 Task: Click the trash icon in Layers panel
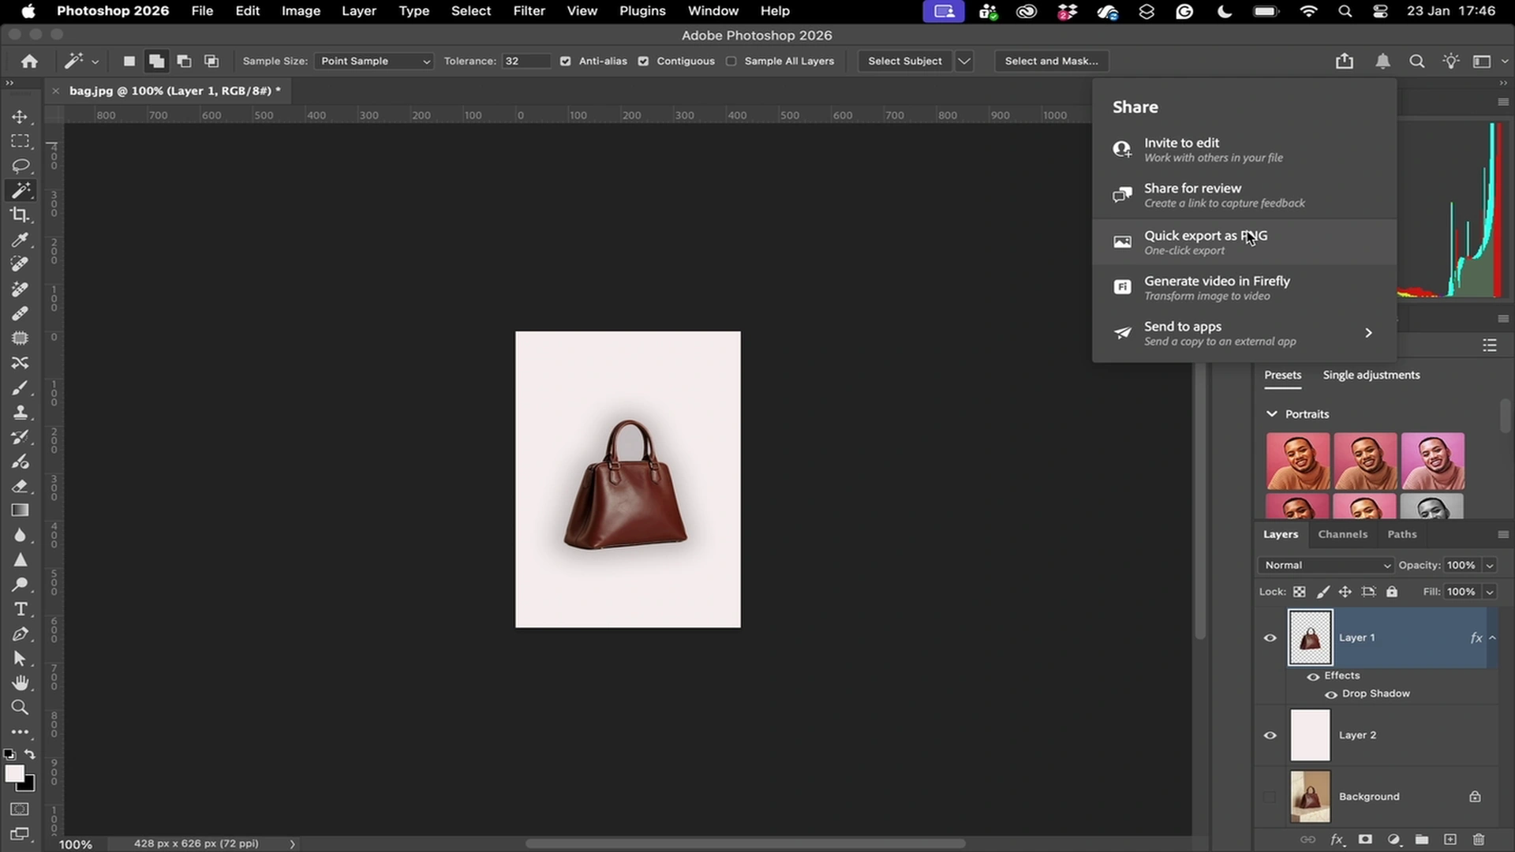click(1479, 839)
